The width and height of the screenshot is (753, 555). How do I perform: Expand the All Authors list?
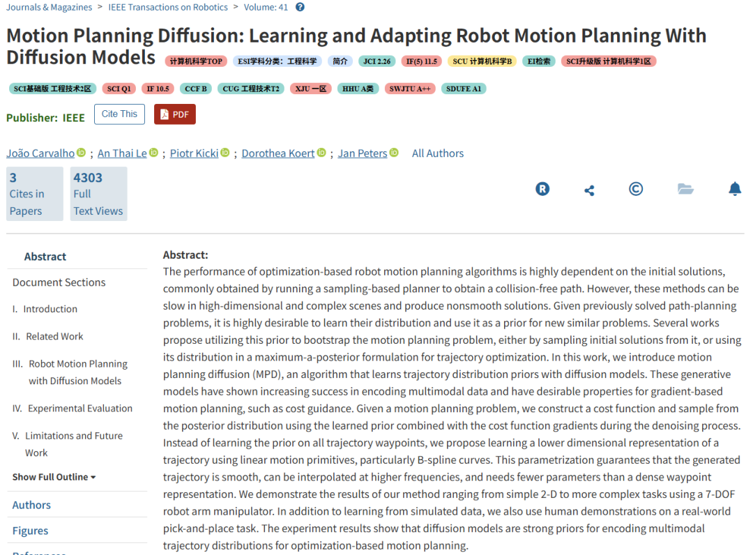tap(437, 153)
